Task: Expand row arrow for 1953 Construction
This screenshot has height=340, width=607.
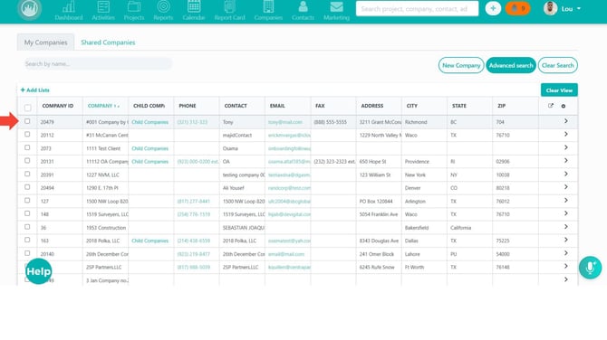Action: [566, 227]
